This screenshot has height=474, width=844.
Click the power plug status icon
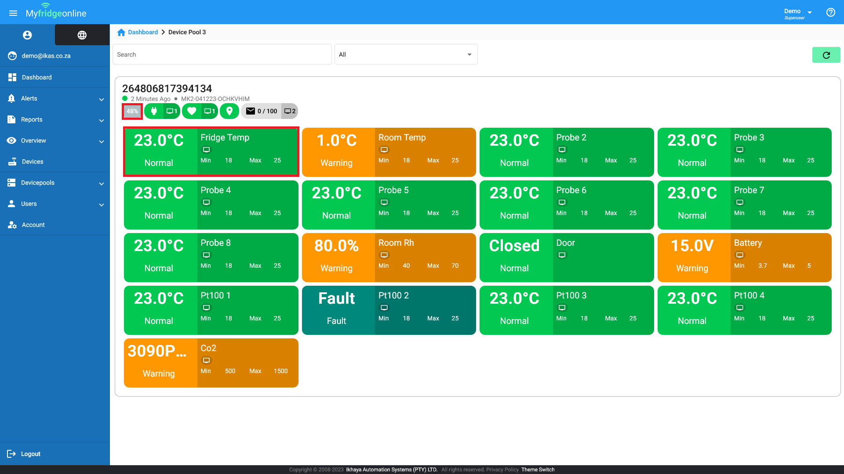tap(154, 111)
